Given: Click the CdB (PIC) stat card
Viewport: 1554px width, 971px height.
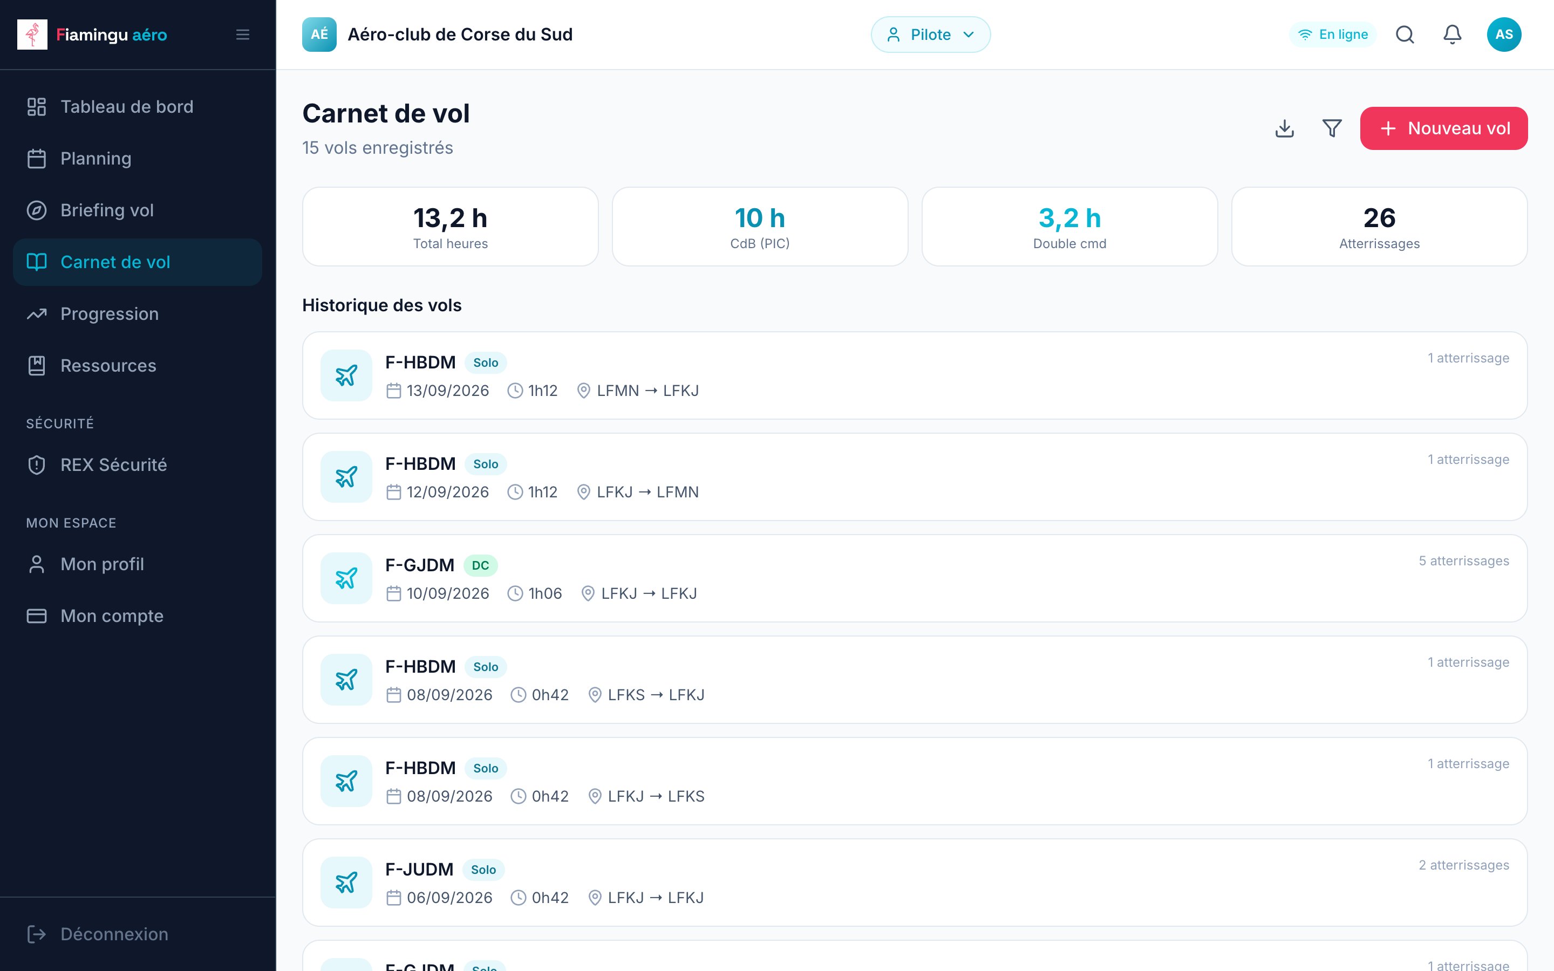Looking at the screenshot, I should [760, 227].
